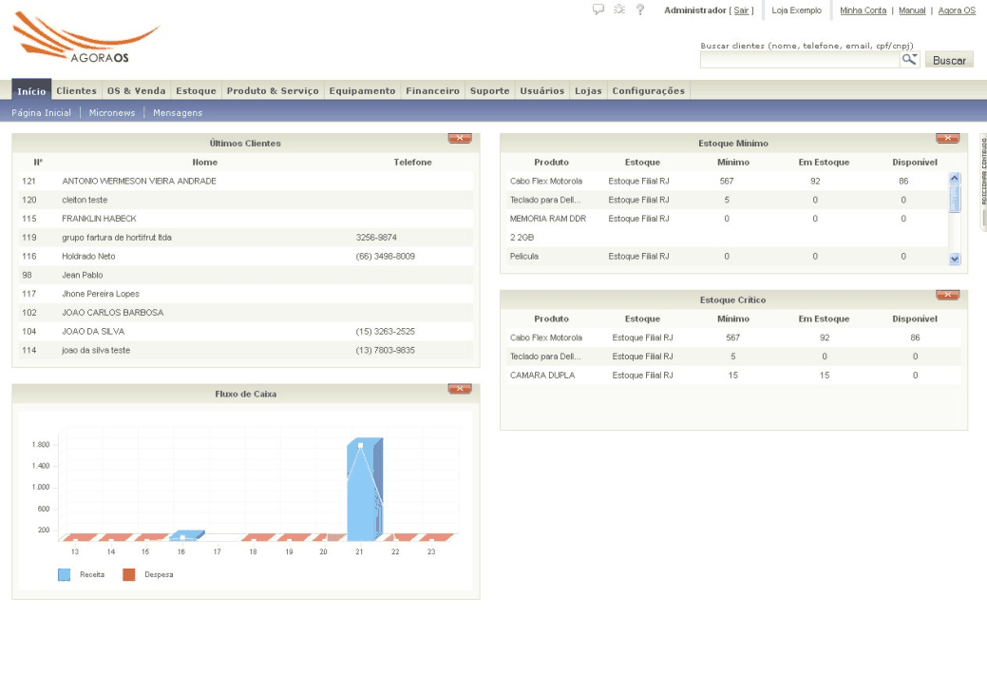Viewport: 987px width, 675px height.
Task: Click Pelicula product in Estoque Mínimo
Action: tap(523, 257)
